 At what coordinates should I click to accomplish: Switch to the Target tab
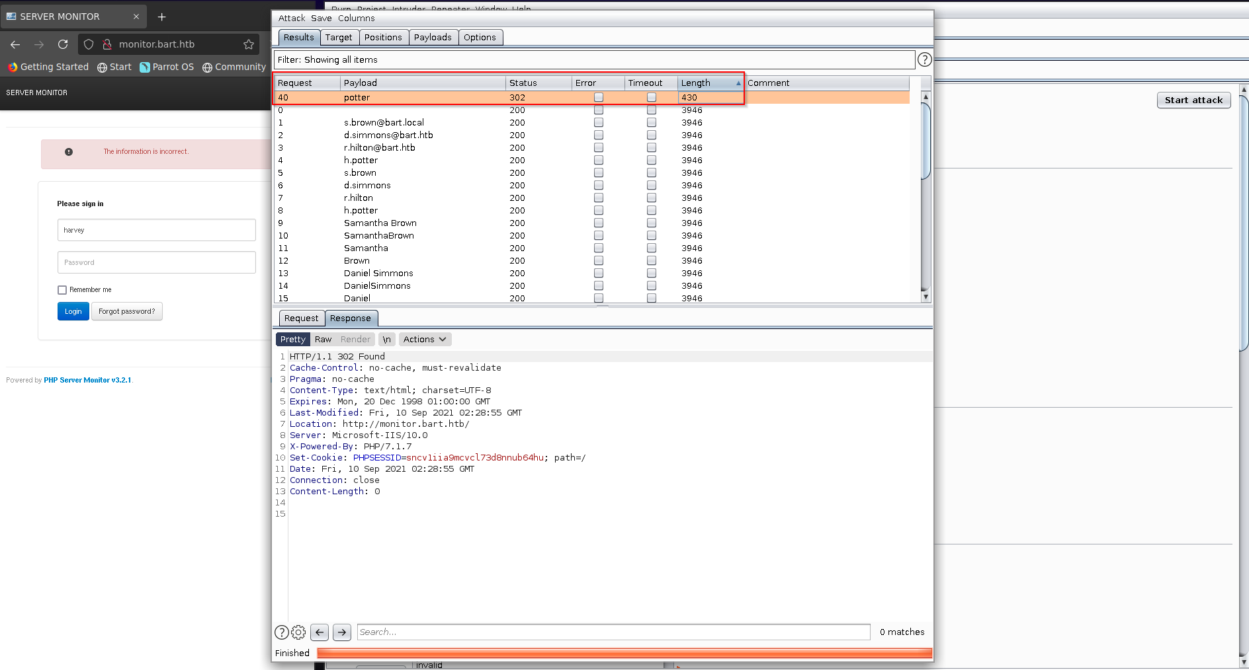coord(339,38)
